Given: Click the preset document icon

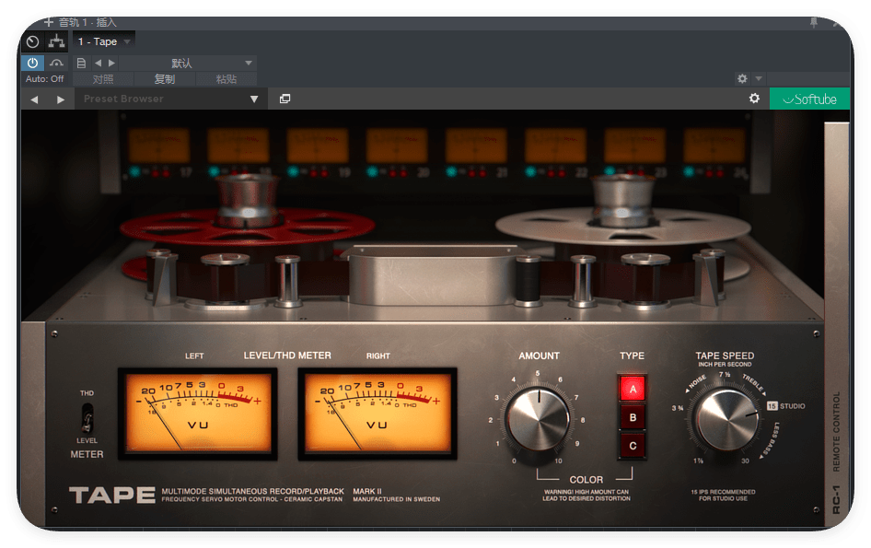Looking at the screenshot, I should [81, 63].
